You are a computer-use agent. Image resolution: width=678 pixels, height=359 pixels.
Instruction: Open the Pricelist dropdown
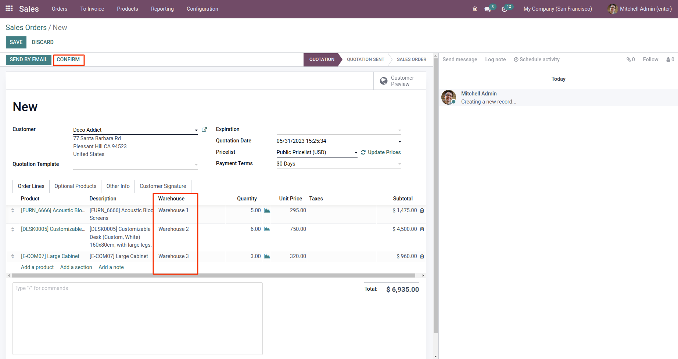pyautogui.click(x=356, y=153)
